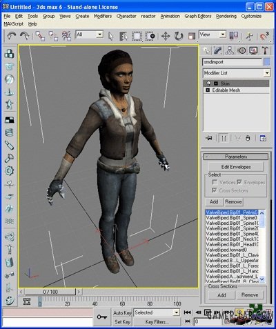Switch to the Hierarchy command panel tab

coord(230,50)
